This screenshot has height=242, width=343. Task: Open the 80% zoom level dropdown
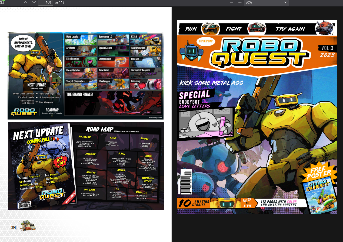[266, 2]
